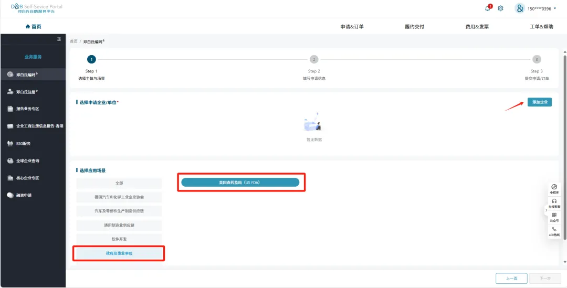Click the 核心企业专区 sidebar icon
The width and height of the screenshot is (567, 288).
10,178
